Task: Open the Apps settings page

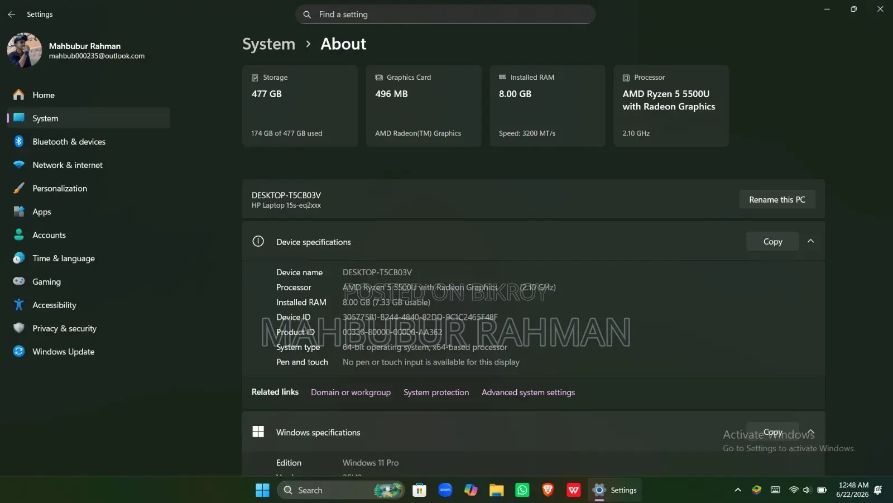Action: (88, 212)
